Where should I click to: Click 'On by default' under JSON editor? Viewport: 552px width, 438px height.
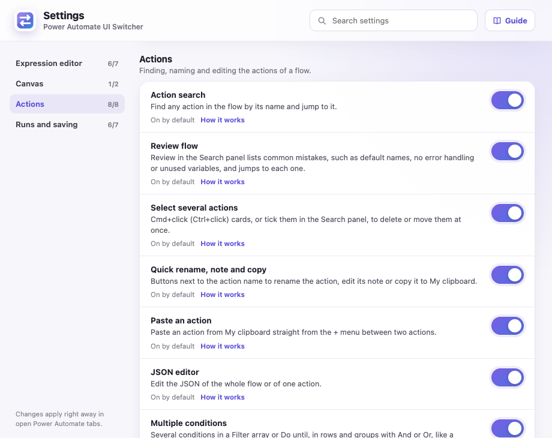173,397
